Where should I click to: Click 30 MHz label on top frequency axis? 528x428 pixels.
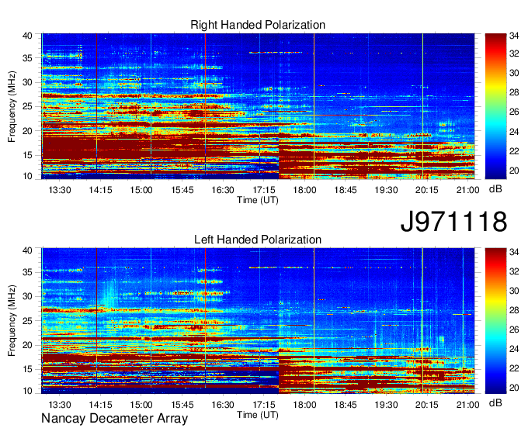28,82
